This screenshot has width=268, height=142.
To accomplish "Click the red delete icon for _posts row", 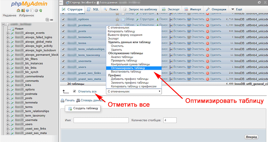I will click(208, 31).
